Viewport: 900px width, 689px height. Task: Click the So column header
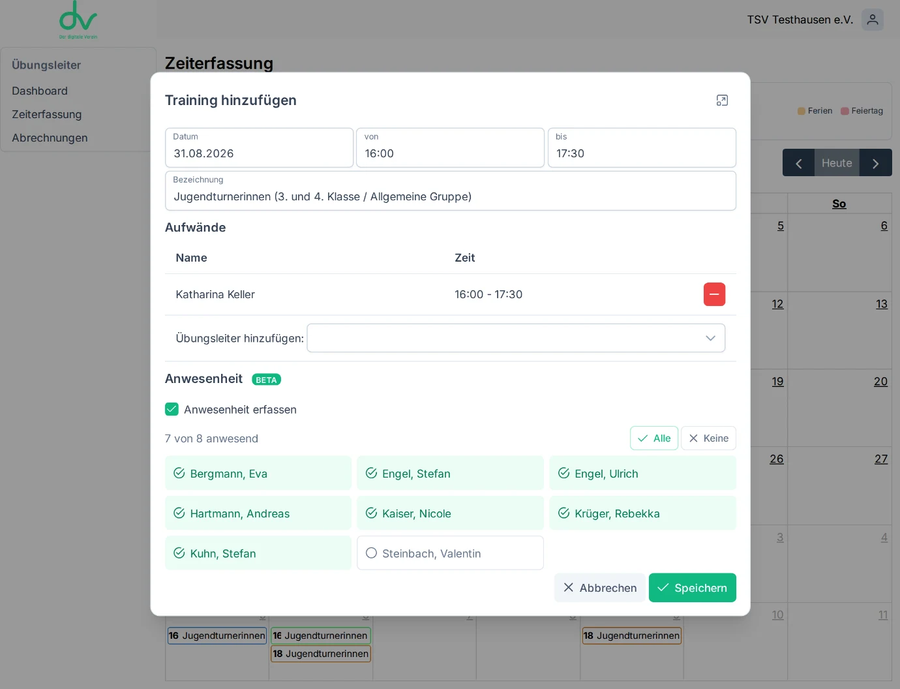839,204
